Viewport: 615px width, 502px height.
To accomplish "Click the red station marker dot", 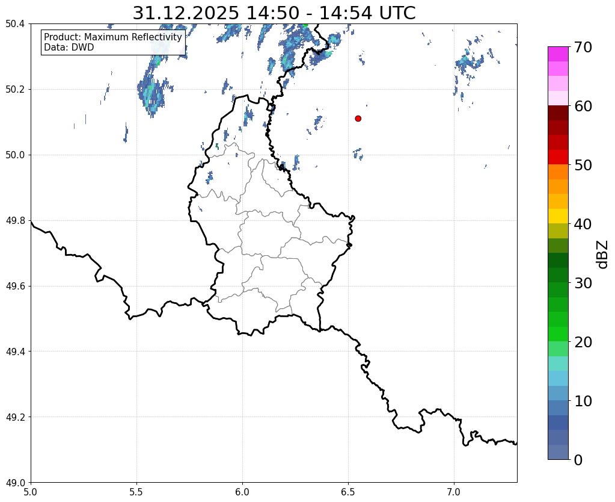I will coord(358,119).
